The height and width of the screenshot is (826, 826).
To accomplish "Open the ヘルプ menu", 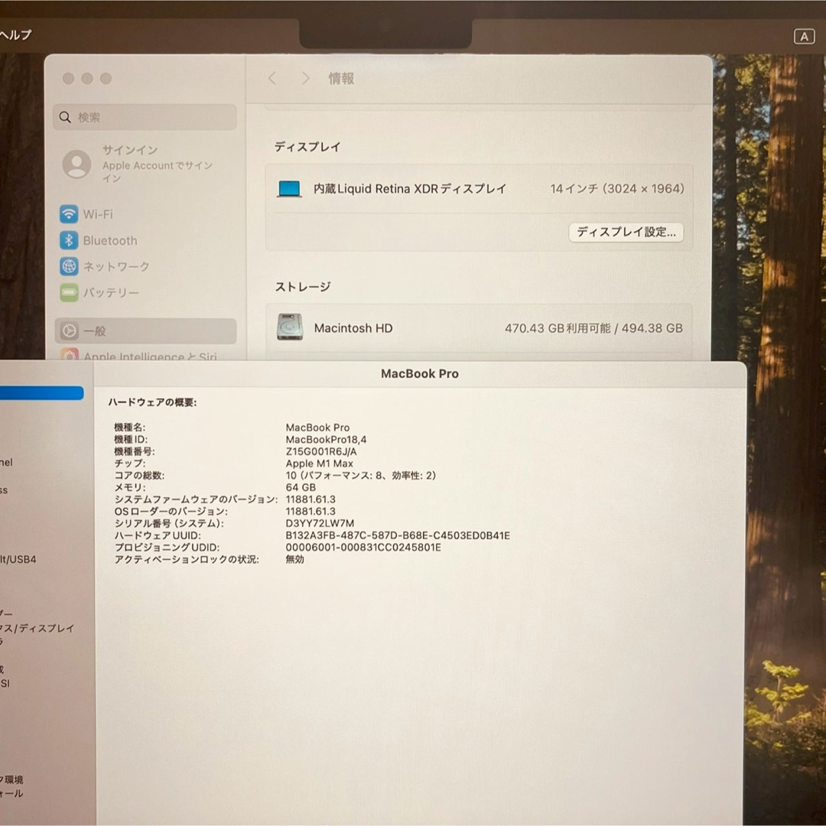I will [x=16, y=34].
